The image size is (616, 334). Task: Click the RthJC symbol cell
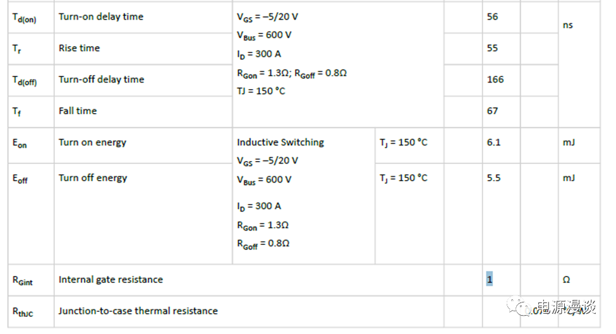(24, 311)
